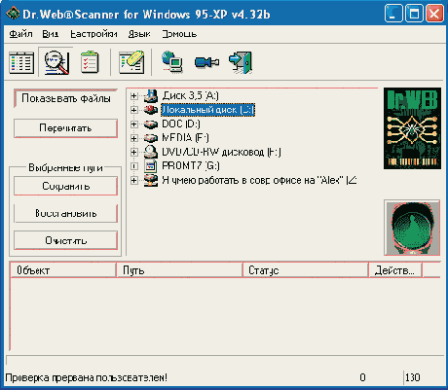The width and height of the screenshot is (448, 390).
Task: Click the floppy drive icon for Диск 3,5 (A:)
Action: click(151, 96)
